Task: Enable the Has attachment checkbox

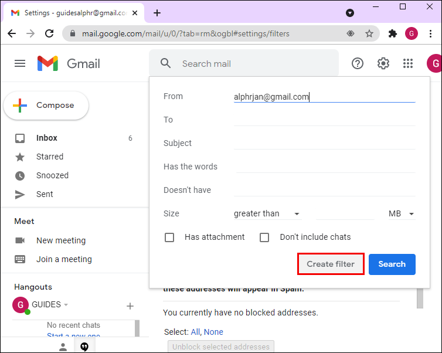Action: (169, 237)
